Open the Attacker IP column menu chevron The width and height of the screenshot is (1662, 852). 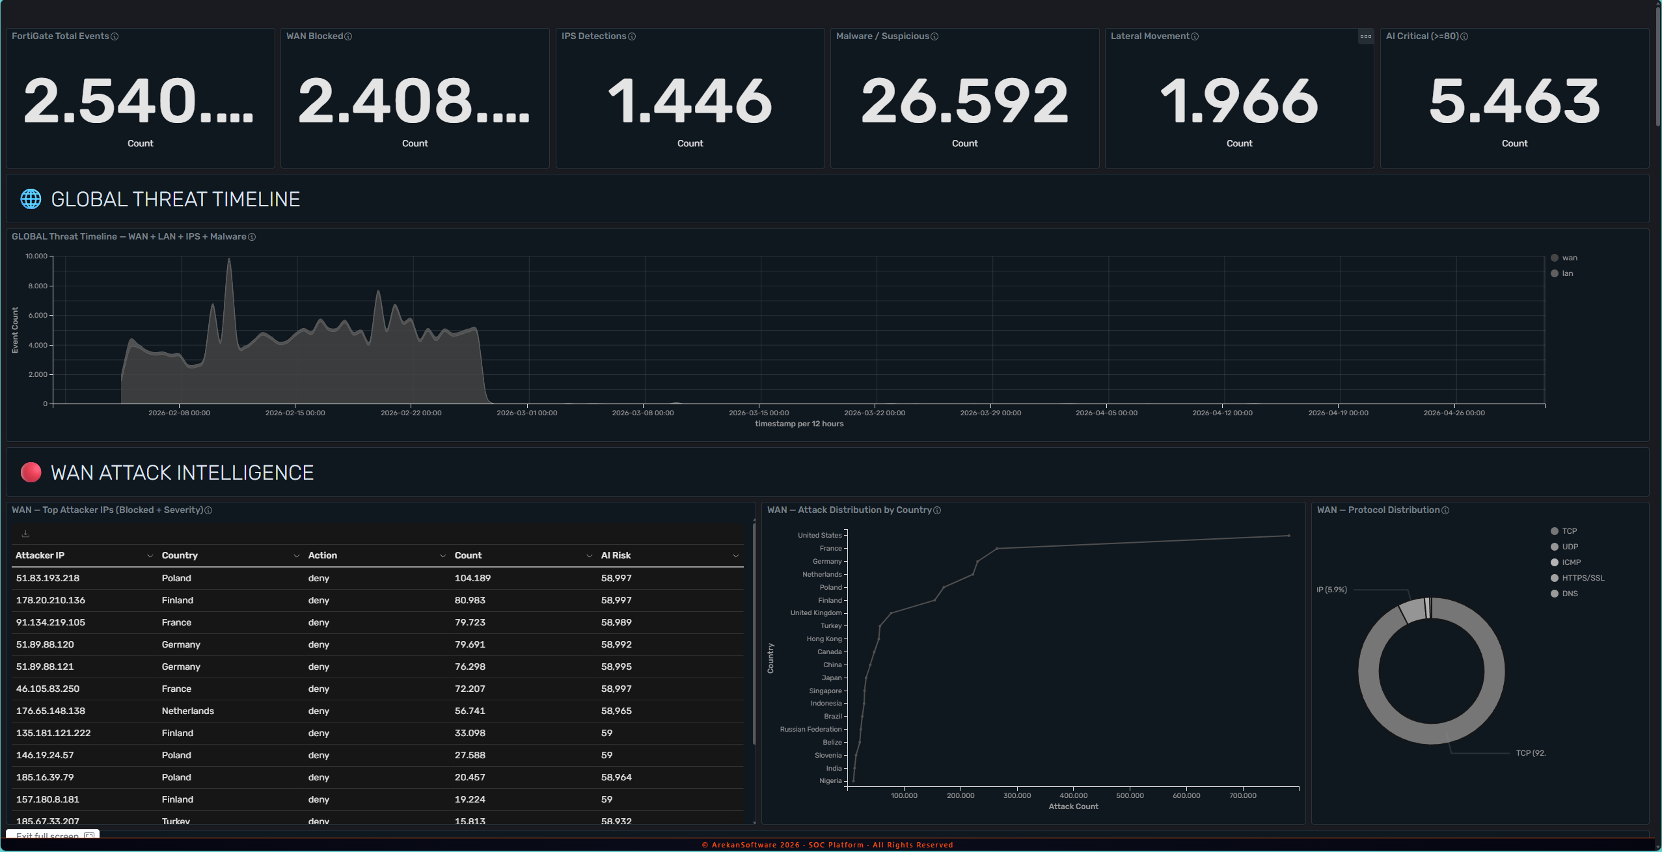150,556
